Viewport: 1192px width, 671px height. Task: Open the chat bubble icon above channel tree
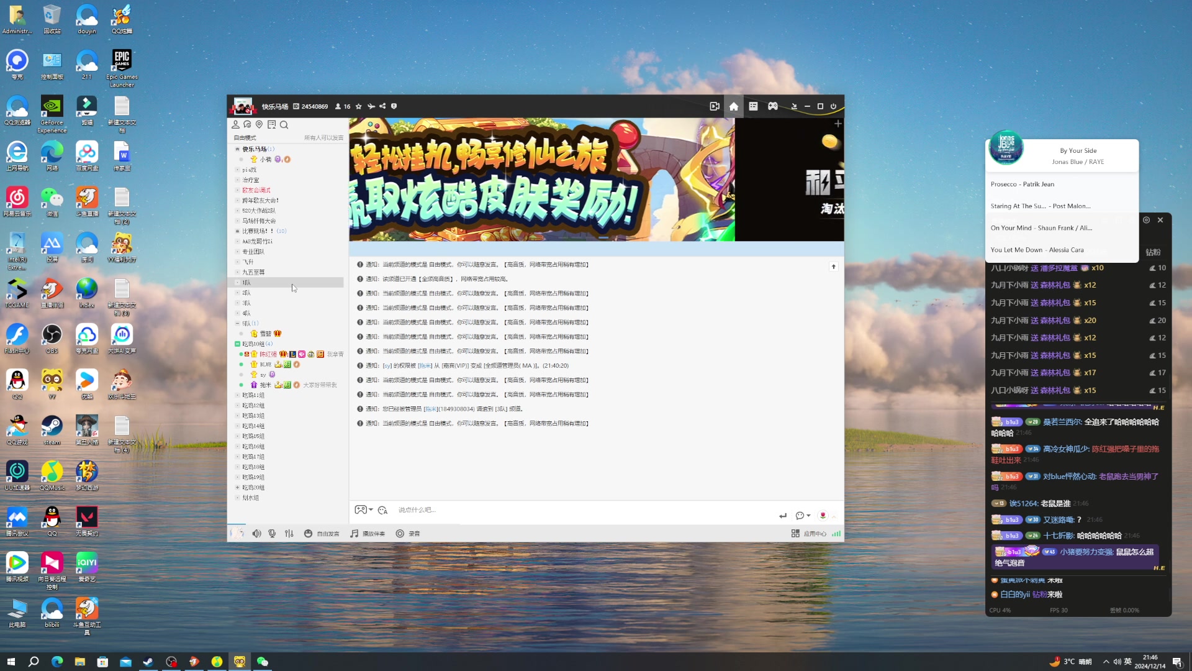tap(248, 124)
